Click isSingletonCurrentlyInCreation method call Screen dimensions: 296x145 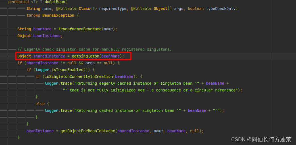79,76
